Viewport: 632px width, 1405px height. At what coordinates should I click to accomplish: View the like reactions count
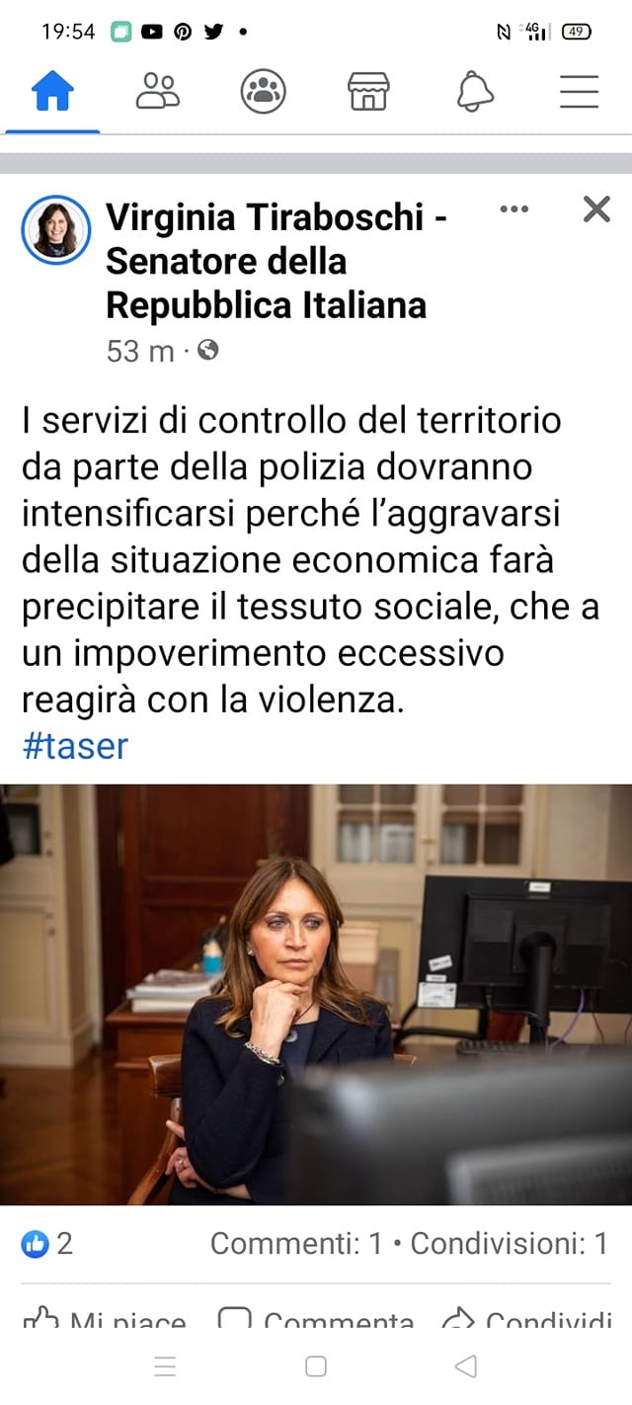click(47, 1243)
